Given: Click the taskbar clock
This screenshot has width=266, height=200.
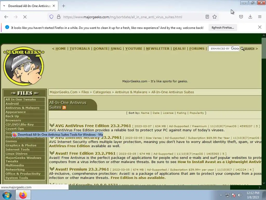Looking at the screenshot, I should tap(253, 195).
